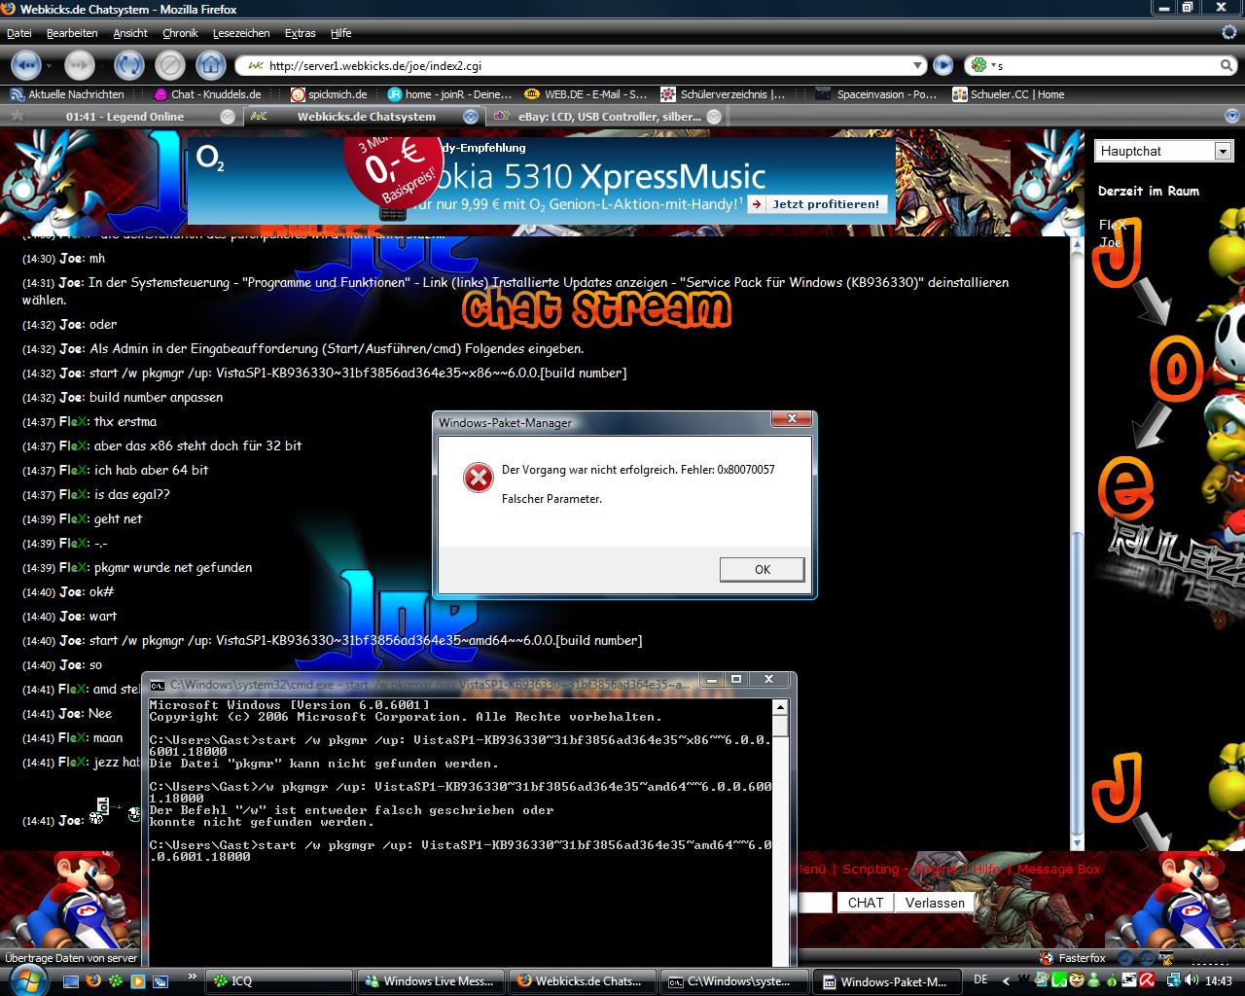Switch to the Legend Online tab
Image resolution: width=1245 pixels, height=996 pixels.
pyautogui.click(x=124, y=117)
